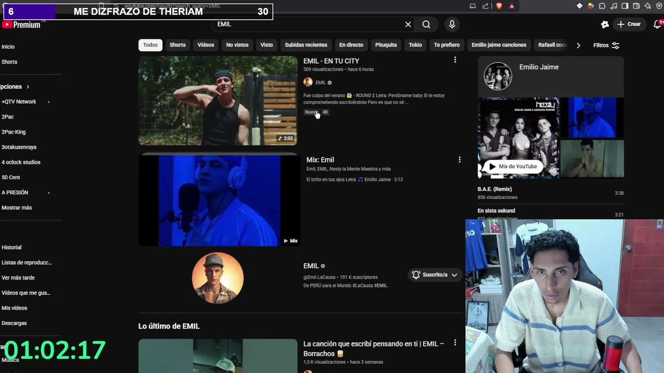This screenshot has height=373, width=664.
Task: Click the B.A.E. (Remix) track row
Action: click(550, 193)
